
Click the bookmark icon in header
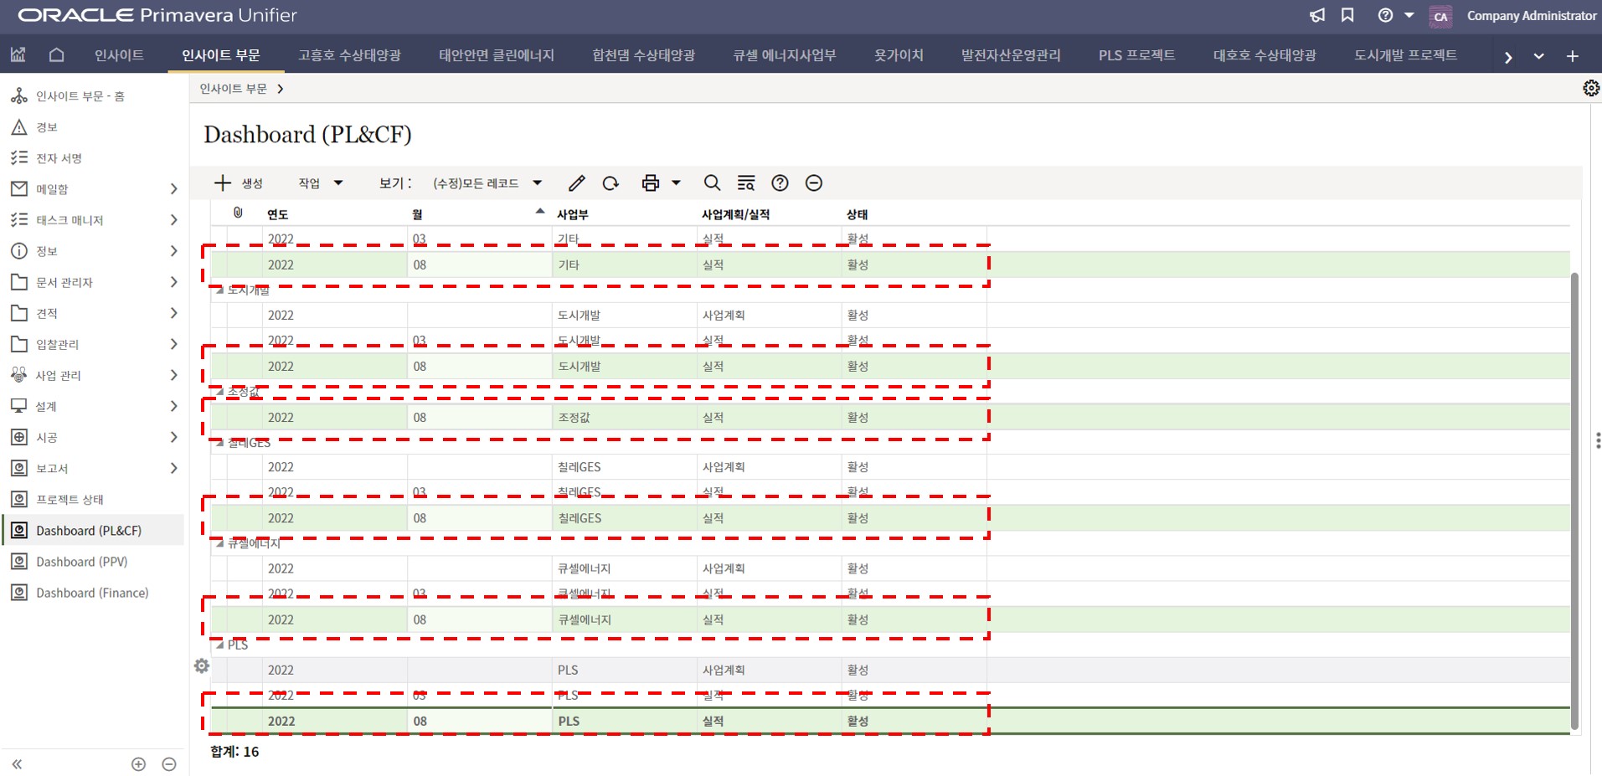pos(1347,16)
